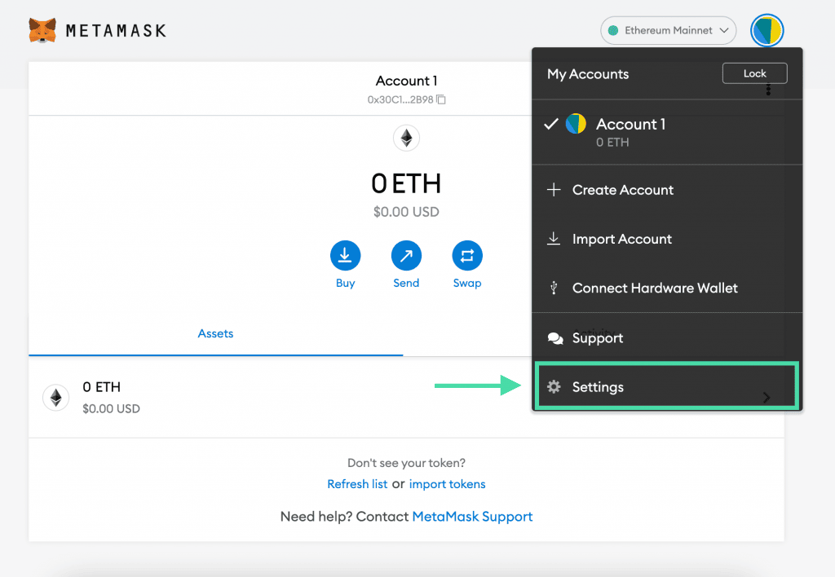Select Account 1 in My Accounts

point(667,132)
